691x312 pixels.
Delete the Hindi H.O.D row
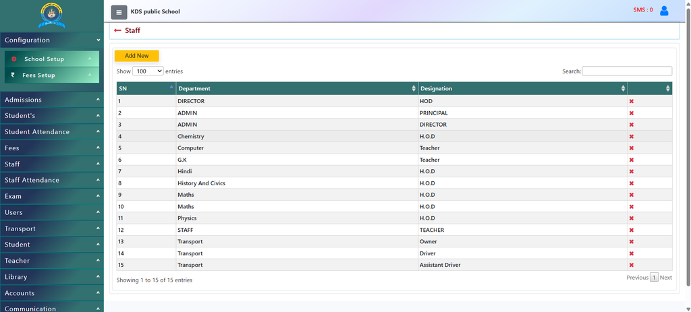click(631, 172)
